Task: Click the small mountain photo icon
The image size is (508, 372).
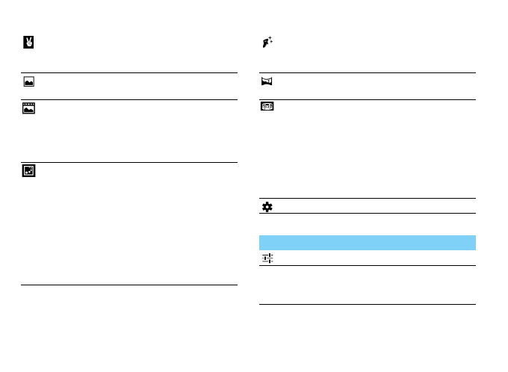Action: tap(28, 82)
